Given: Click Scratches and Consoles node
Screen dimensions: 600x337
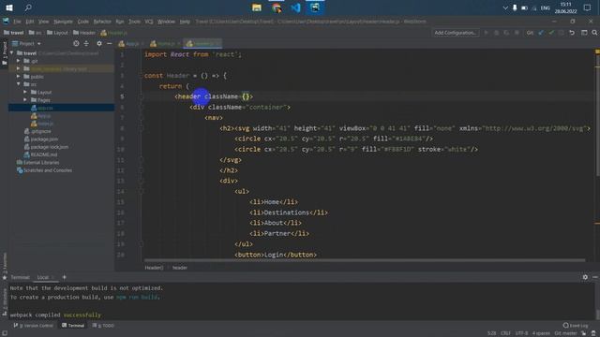Looking at the screenshot, I should coord(44,170).
